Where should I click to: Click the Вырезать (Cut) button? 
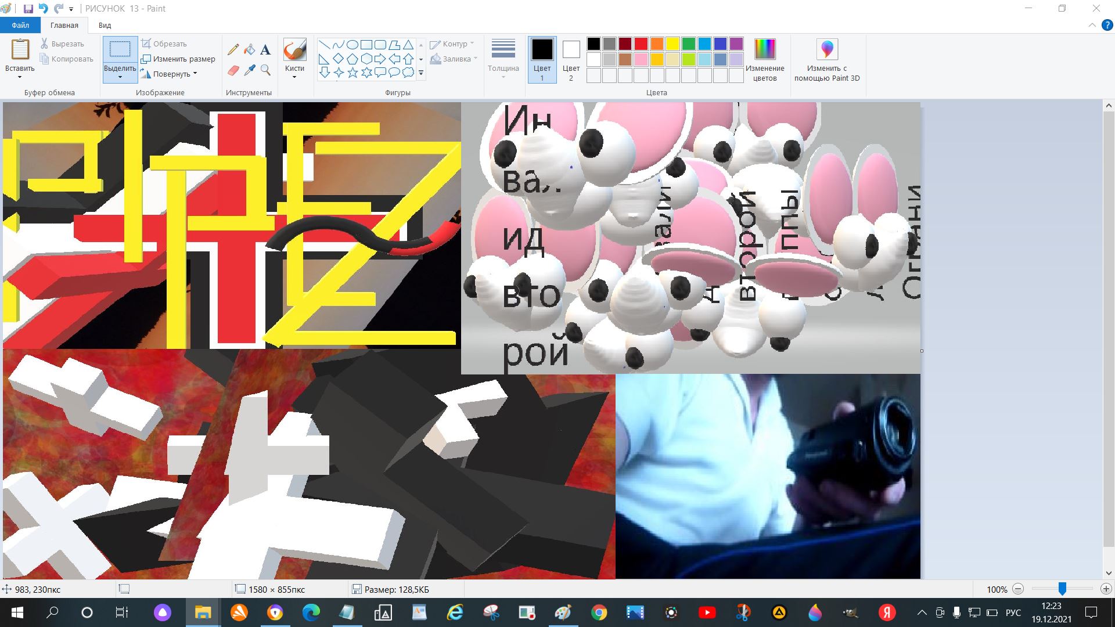62,44
